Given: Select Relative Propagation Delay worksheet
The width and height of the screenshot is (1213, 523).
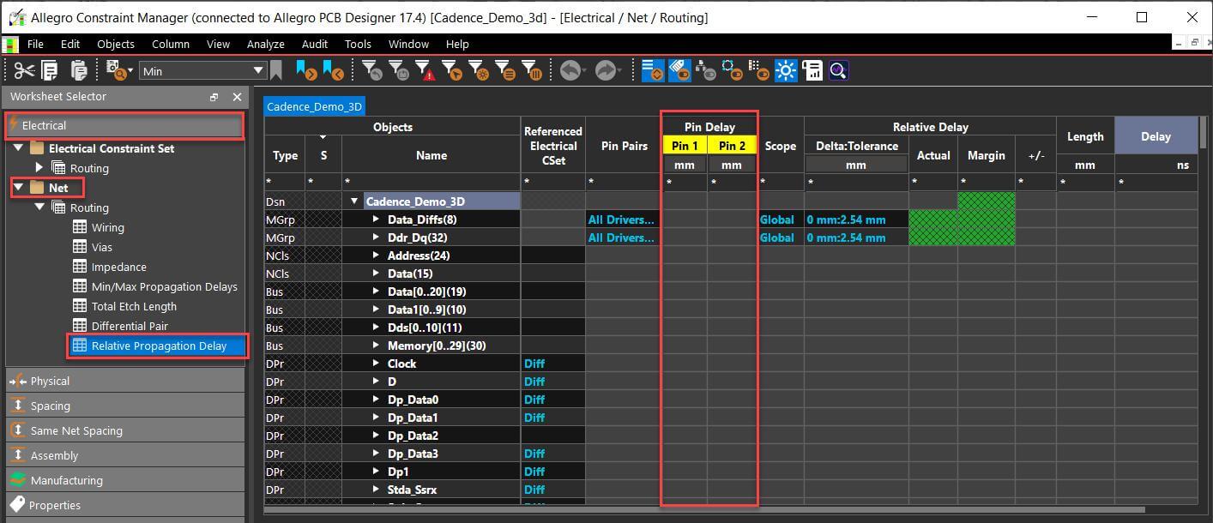Looking at the screenshot, I should tap(159, 346).
